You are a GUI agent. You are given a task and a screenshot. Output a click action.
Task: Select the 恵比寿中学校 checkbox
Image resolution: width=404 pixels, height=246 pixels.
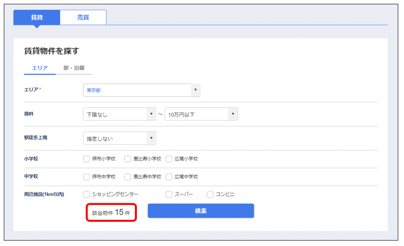pos(127,177)
